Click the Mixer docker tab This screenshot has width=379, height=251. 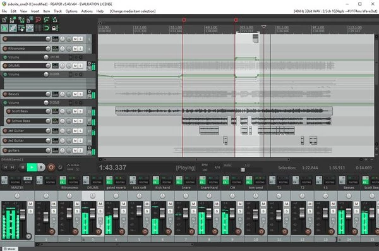[9, 249]
